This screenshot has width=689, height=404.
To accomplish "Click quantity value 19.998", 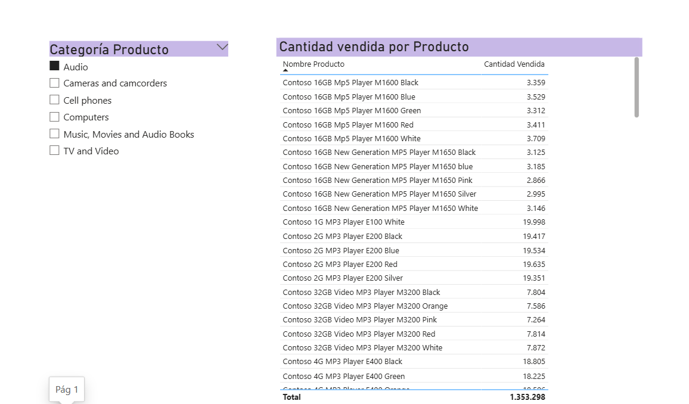I will 534,222.
